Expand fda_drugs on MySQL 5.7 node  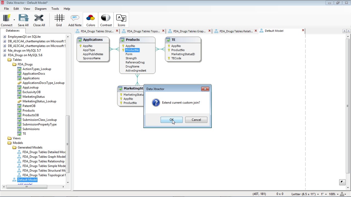coord(4,51)
